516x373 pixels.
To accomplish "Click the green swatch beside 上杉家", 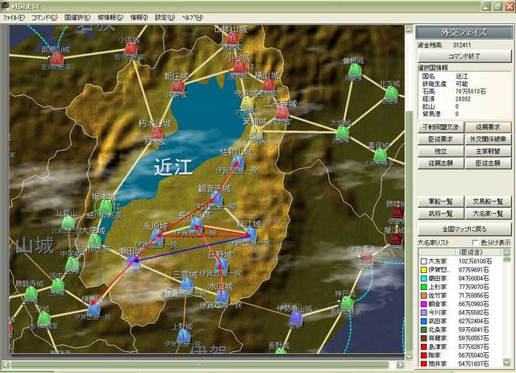I will 423,287.
